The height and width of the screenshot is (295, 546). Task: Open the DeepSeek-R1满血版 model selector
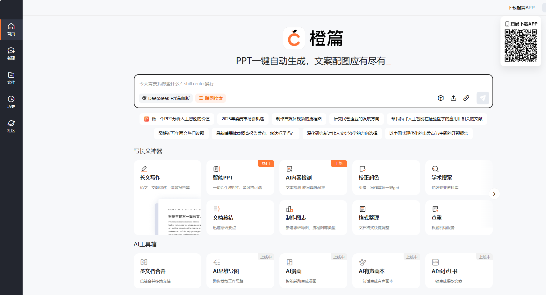click(x=166, y=98)
